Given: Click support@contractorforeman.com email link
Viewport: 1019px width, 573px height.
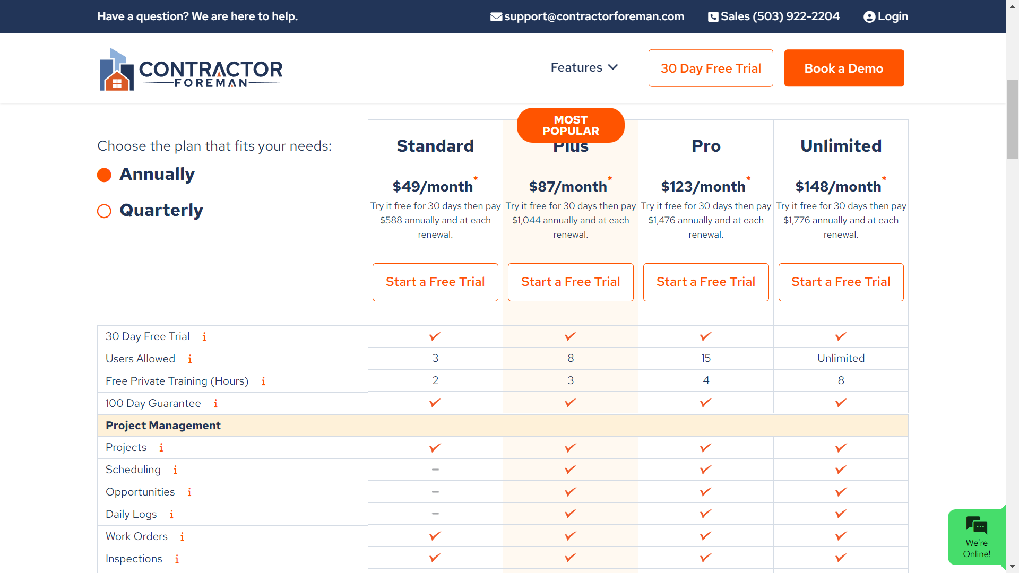Looking at the screenshot, I should pyautogui.click(x=594, y=16).
